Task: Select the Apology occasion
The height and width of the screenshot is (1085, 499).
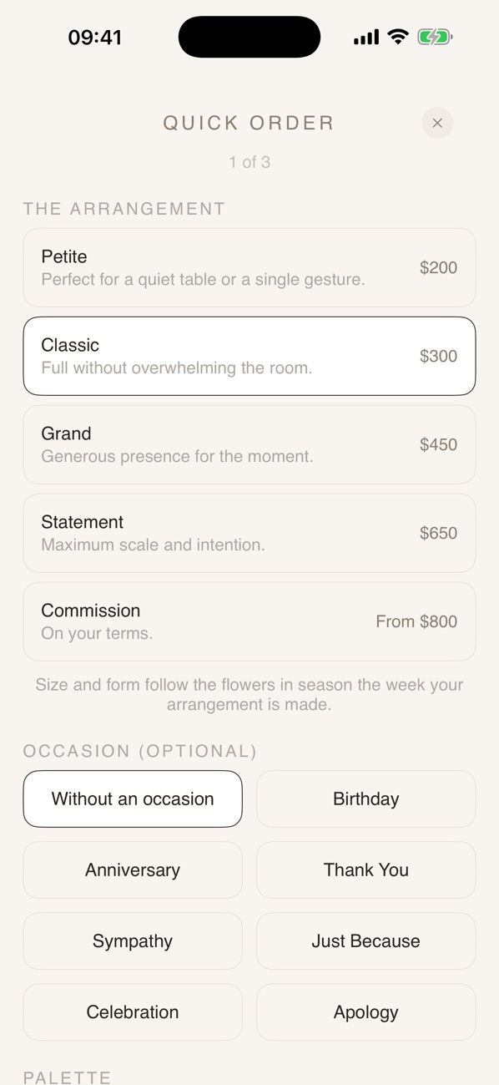Action: pyautogui.click(x=366, y=1011)
